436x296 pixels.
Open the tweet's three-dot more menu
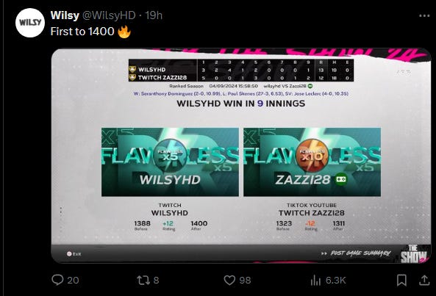point(424,16)
